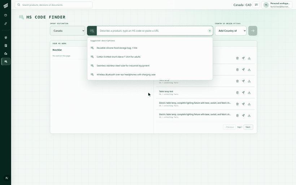Open the shield icon in the sidebar

coord(6,38)
